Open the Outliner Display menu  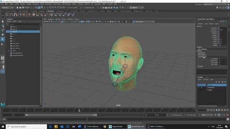pos(9,21)
